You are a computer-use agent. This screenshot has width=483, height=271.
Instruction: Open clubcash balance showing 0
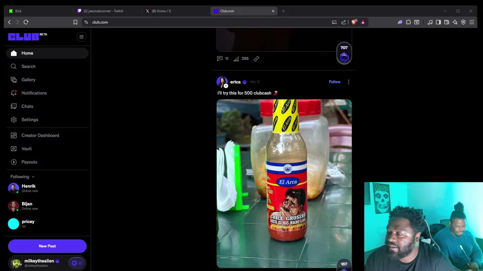[77, 263]
